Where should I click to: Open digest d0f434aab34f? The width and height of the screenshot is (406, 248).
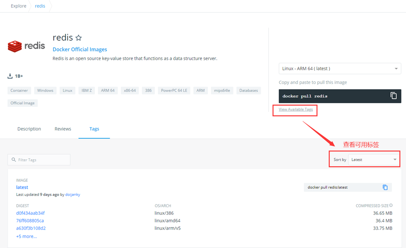tap(30, 213)
